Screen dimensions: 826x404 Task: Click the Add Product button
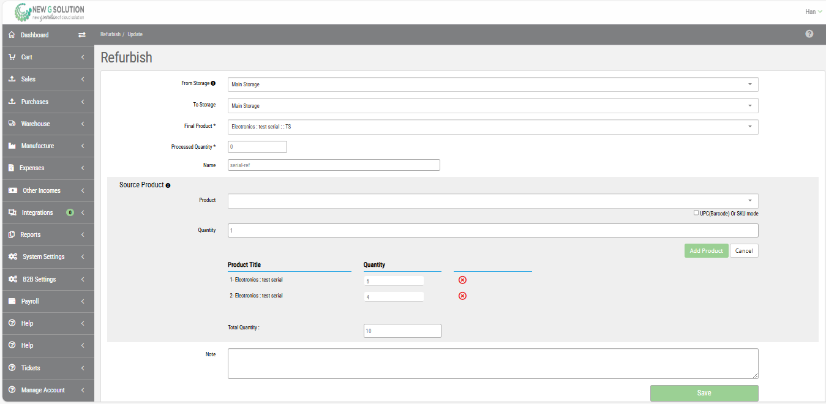click(706, 251)
